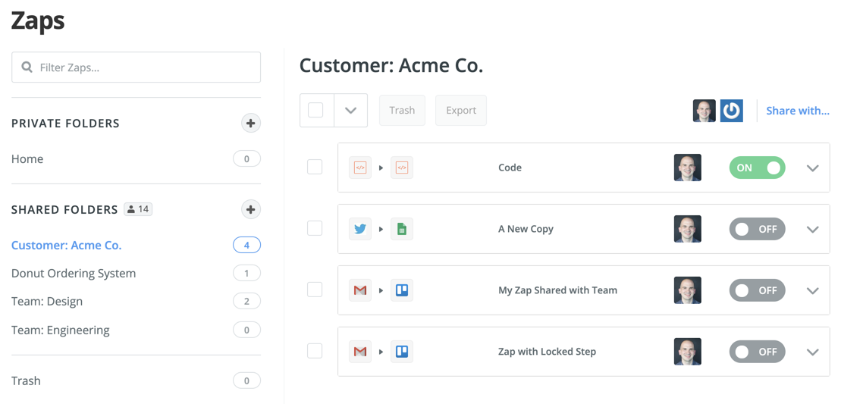This screenshot has height=404, width=841.
Task: Focus the Filter Zaps search field
Action: pos(144,67)
